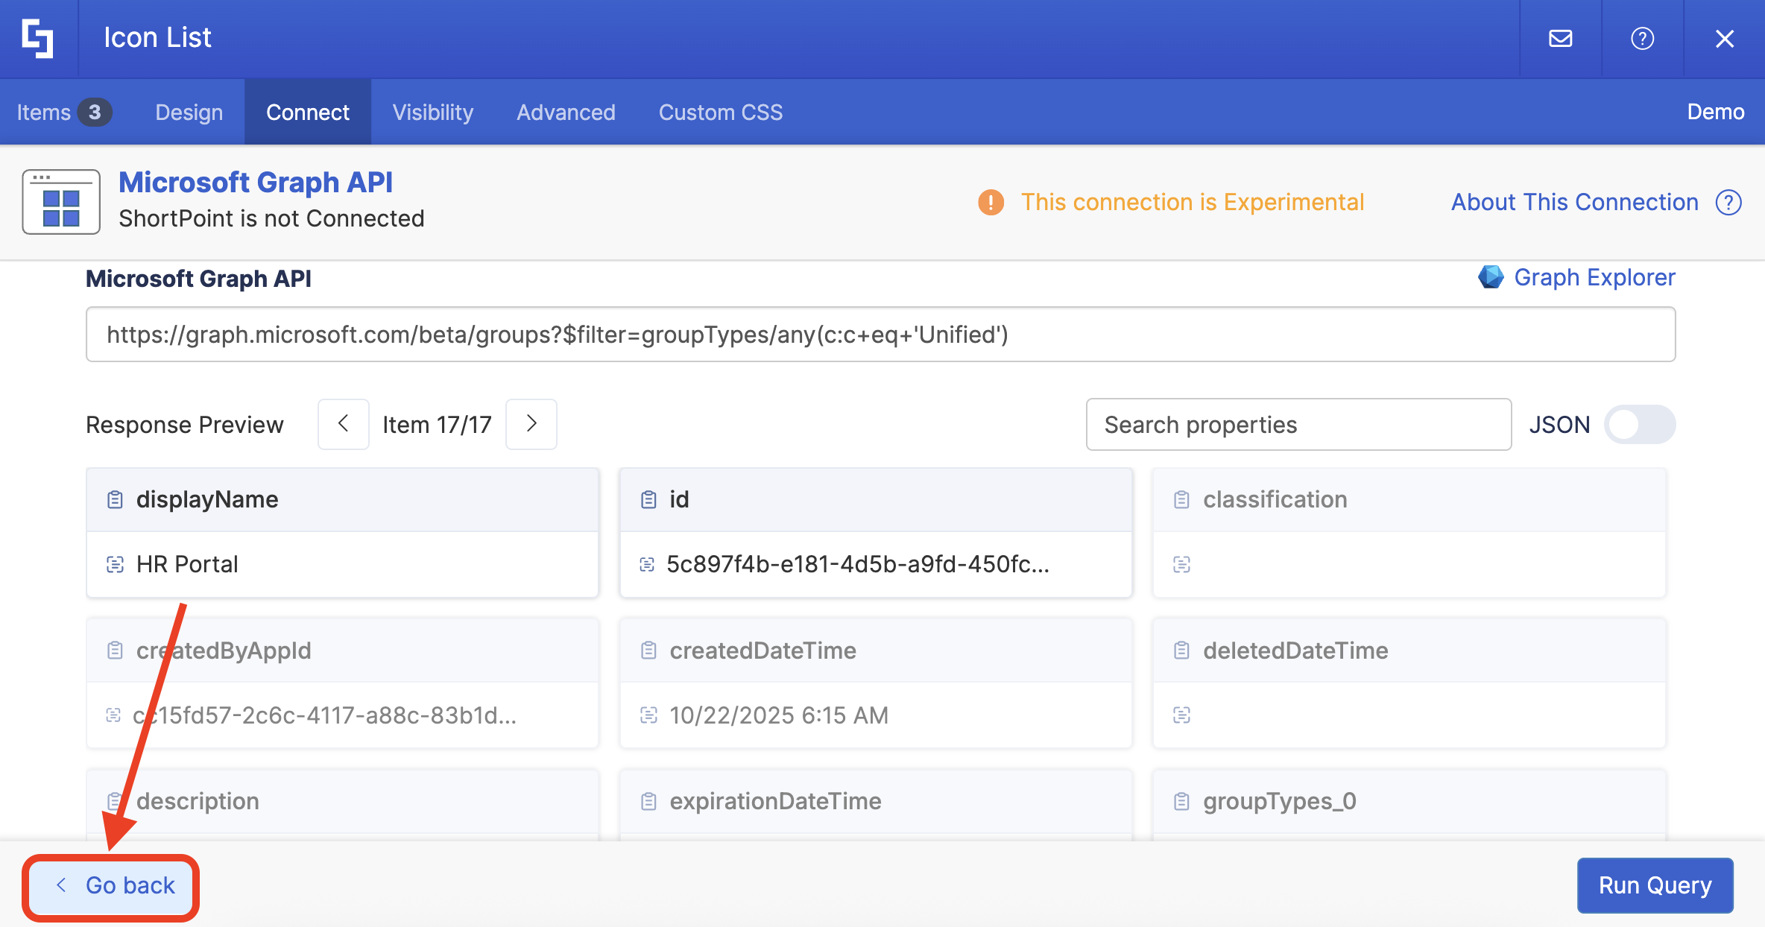This screenshot has height=927, width=1765.
Task: Click the clipboard icon next to createdDateTime
Action: (x=648, y=651)
